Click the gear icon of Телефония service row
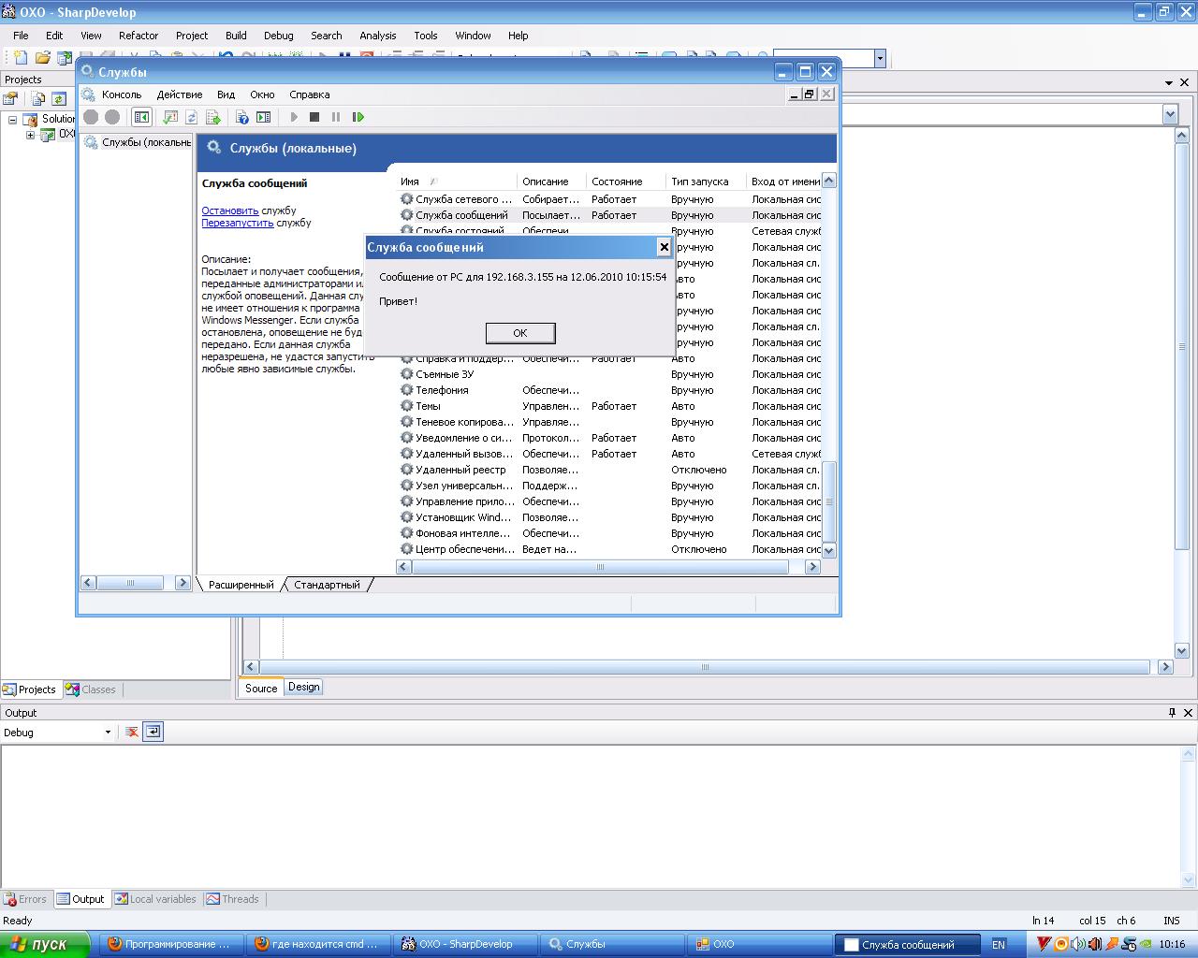 406,389
